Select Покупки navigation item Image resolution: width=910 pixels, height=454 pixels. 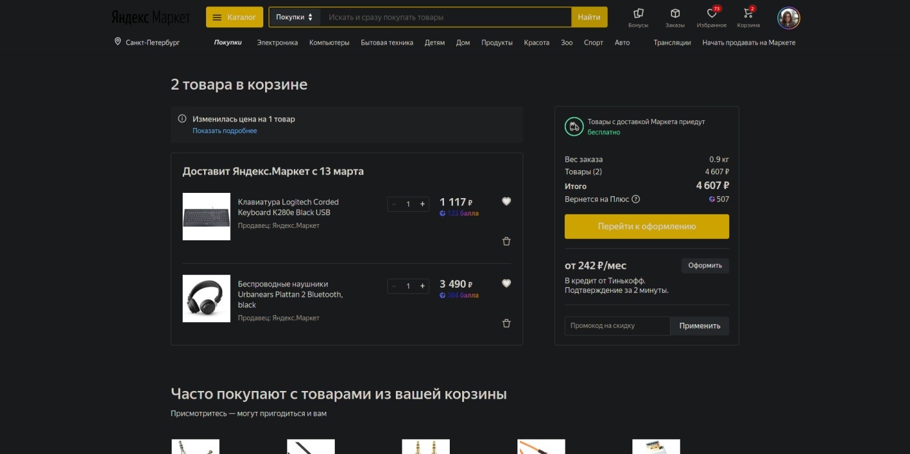coord(228,42)
